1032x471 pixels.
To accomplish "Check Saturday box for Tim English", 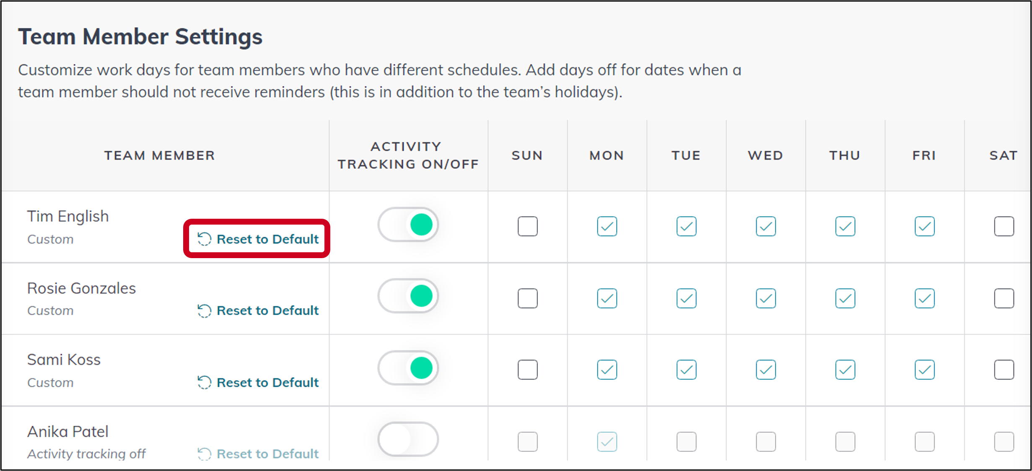I will point(1004,226).
